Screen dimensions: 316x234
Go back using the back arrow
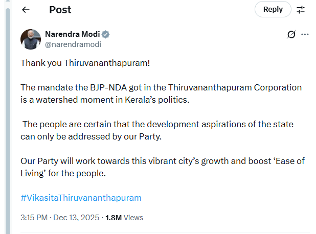pyautogui.click(x=26, y=10)
